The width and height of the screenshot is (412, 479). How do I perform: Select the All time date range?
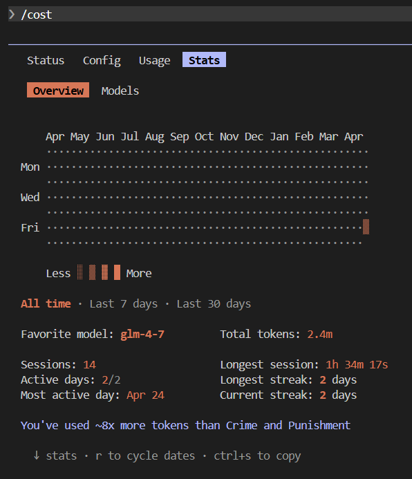[x=46, y=303]
